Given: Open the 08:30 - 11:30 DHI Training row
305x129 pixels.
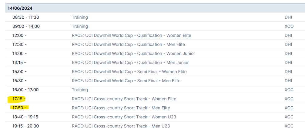Looking at the screenshot, I should point(155,17).
